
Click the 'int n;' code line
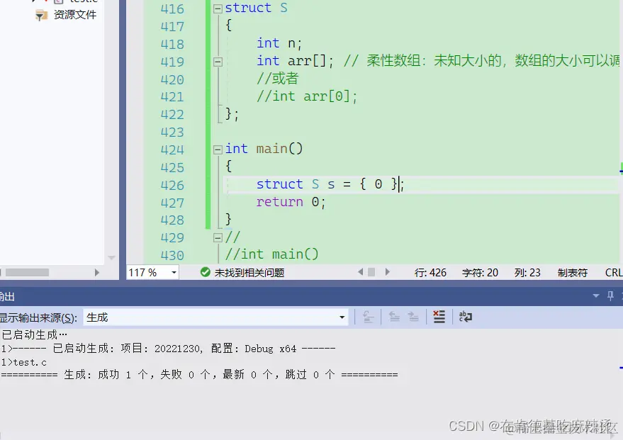(279, 43)
